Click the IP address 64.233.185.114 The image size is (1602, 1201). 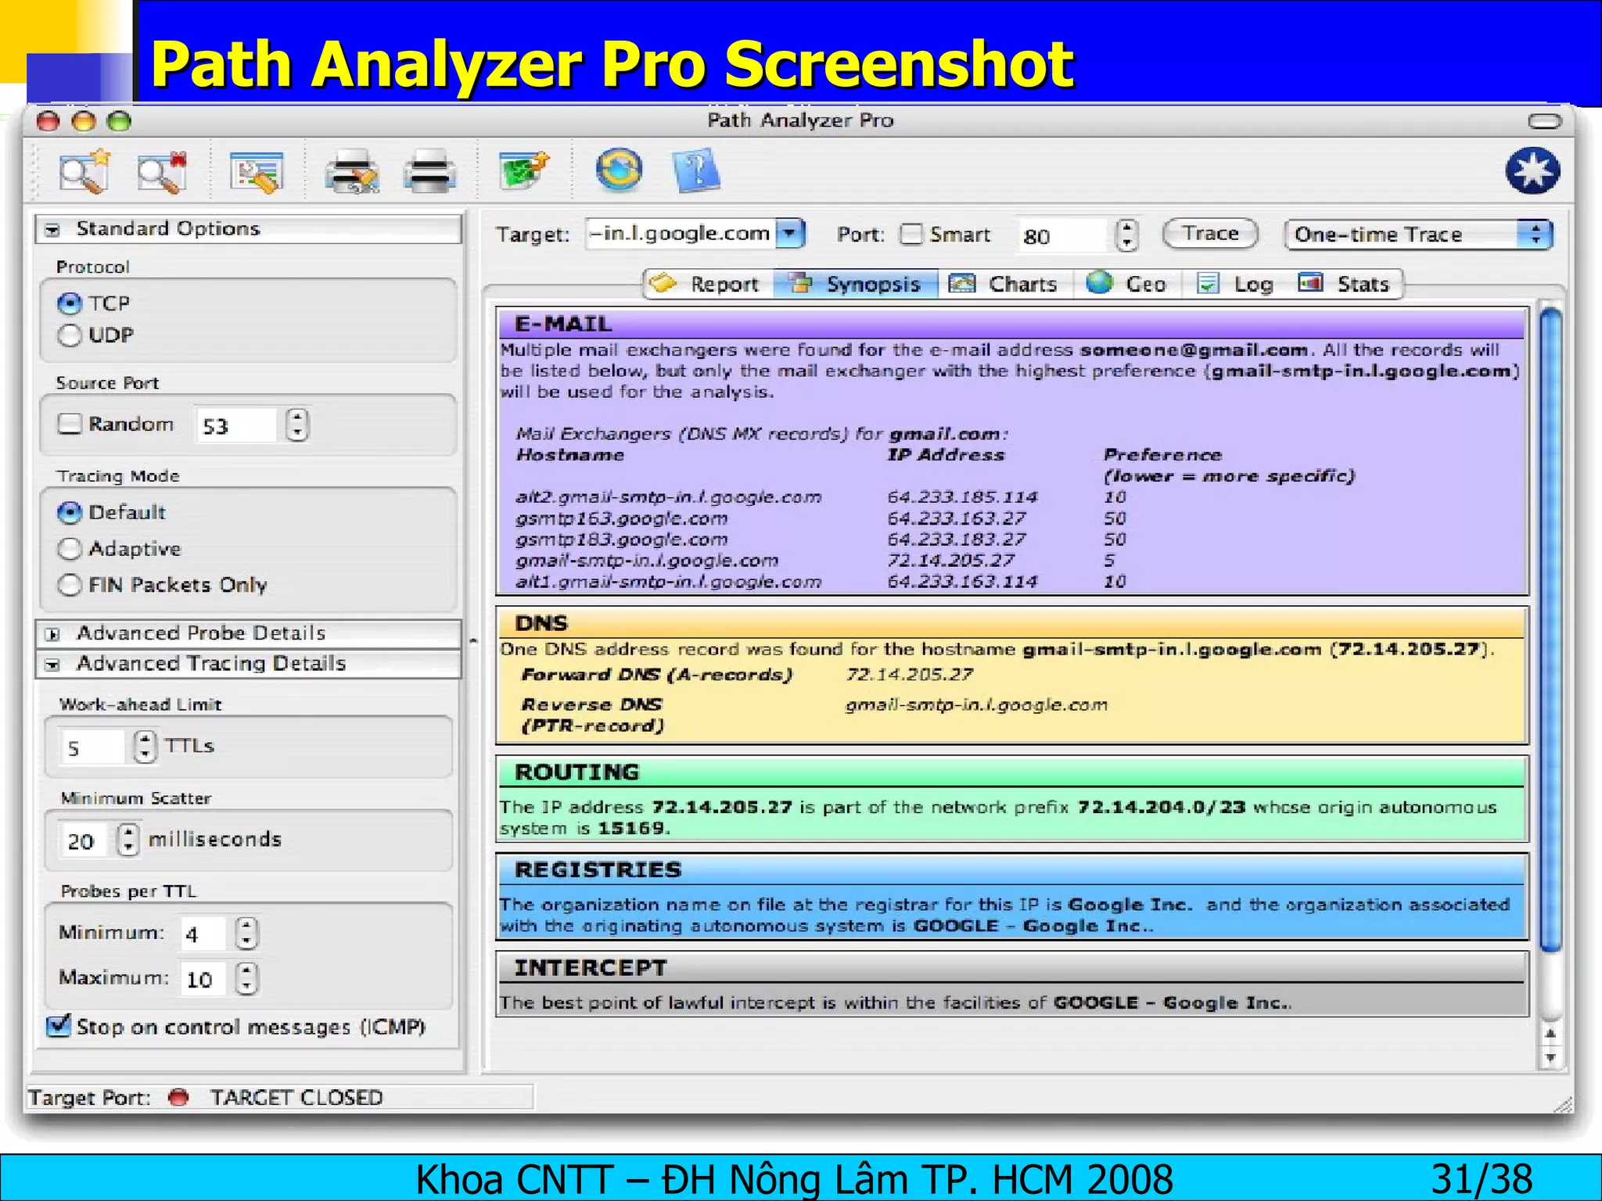tap(962, 497)
